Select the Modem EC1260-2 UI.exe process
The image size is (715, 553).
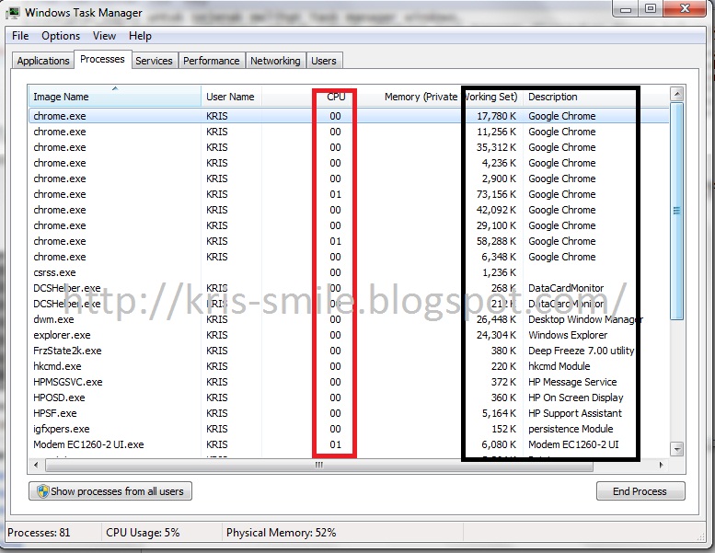point(349,444)
